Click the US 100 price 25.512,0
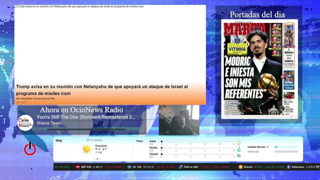 148,167
